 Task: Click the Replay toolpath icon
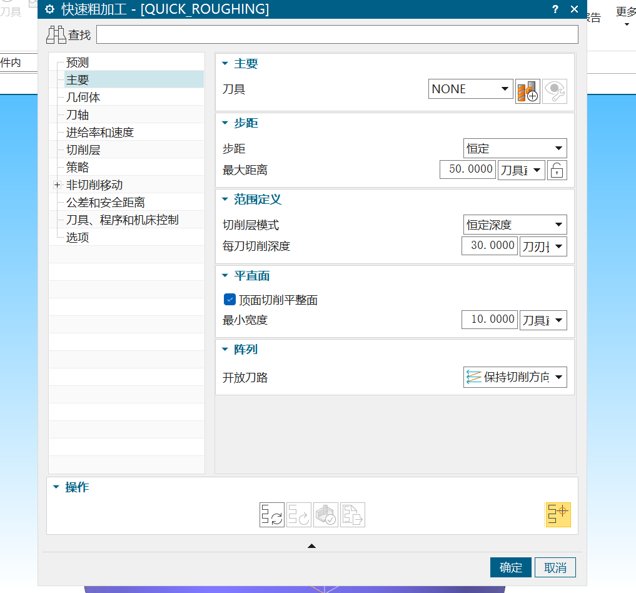(298, 515)
